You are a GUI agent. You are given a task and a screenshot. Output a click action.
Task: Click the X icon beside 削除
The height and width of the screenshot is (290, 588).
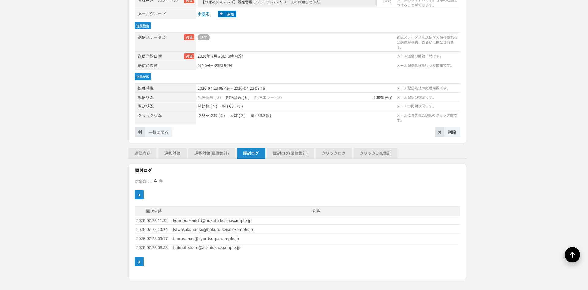coord(439,132)
